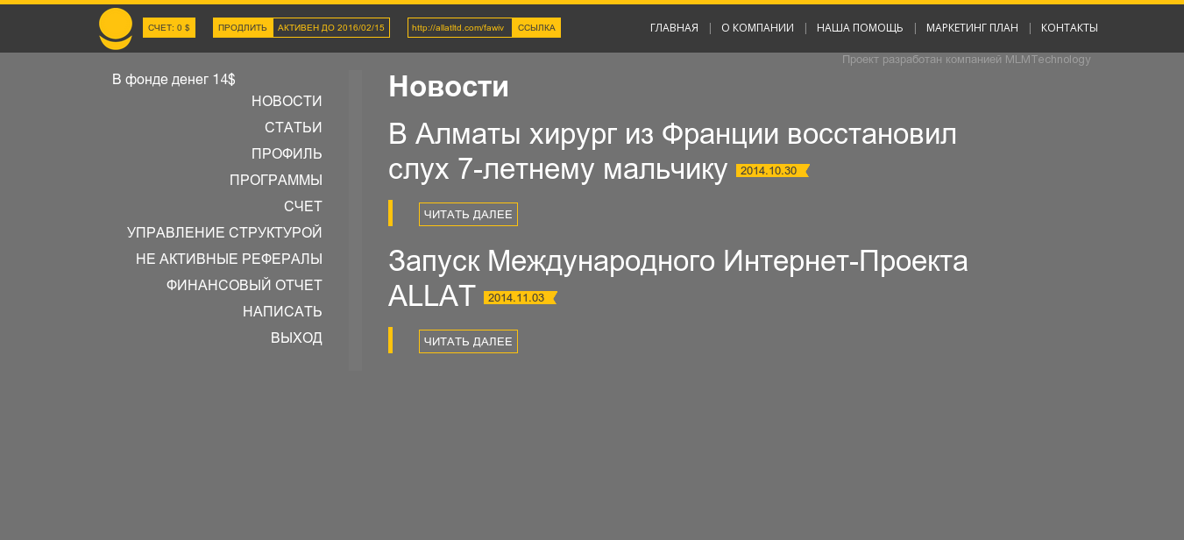Click the АКТИВЕН ДО 2016/02/15 status label

(x=331, y=28)
